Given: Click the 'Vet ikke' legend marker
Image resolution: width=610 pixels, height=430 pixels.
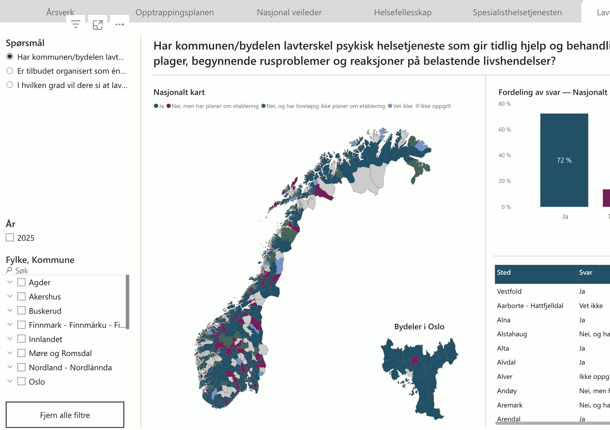Looking at the screenshot, I should click(390, 106).
